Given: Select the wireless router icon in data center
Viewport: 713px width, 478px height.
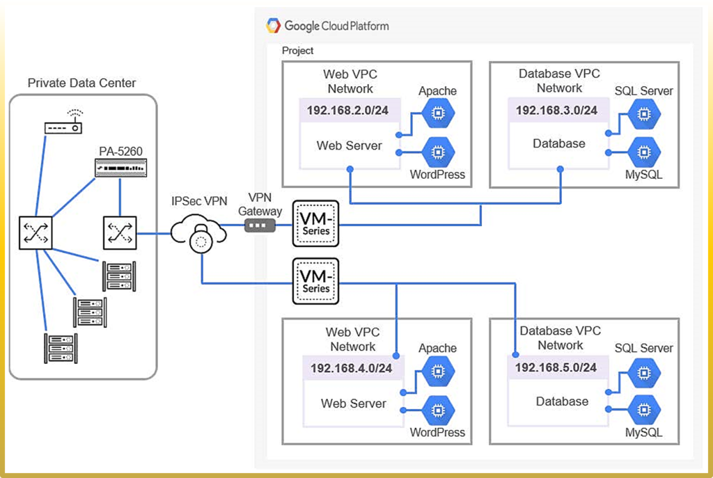Looking at the screenshot, I should [x=63, y=122].
